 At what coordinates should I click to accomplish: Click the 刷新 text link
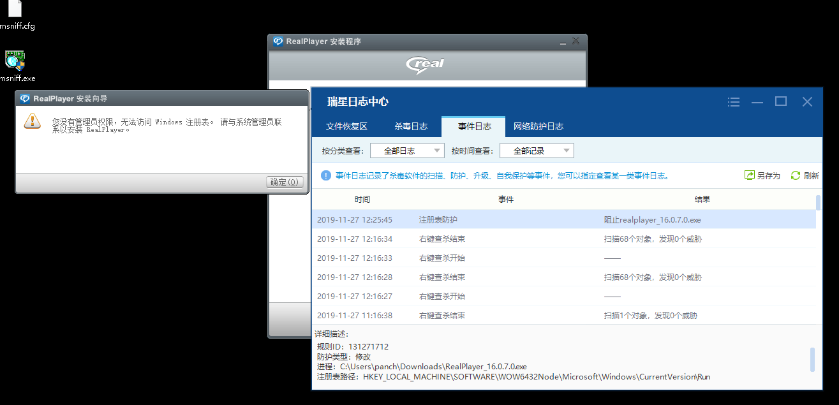pos(812,176)
